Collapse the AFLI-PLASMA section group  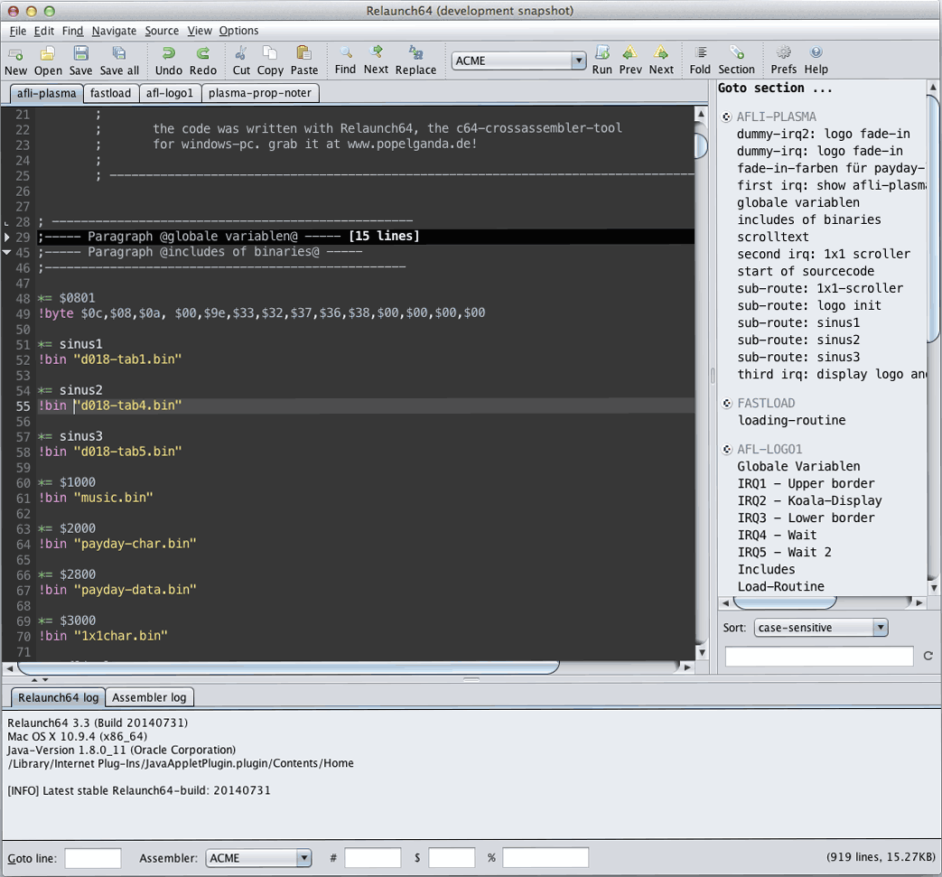tap(728, 117)
